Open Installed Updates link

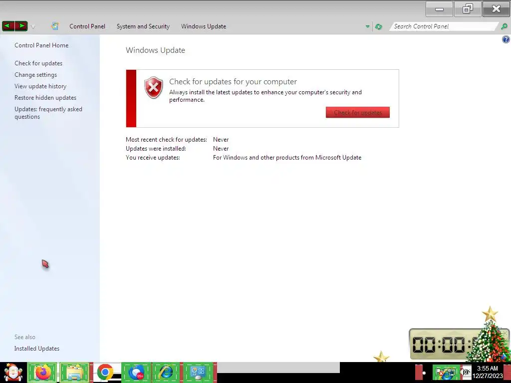click(x=37, y=349)
